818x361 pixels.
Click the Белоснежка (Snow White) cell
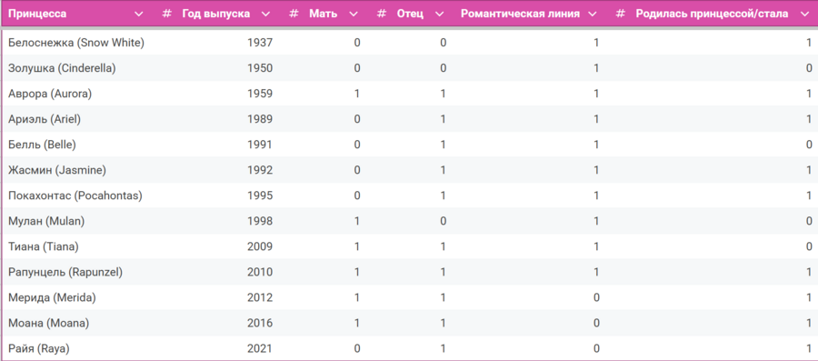pos(76,43)
